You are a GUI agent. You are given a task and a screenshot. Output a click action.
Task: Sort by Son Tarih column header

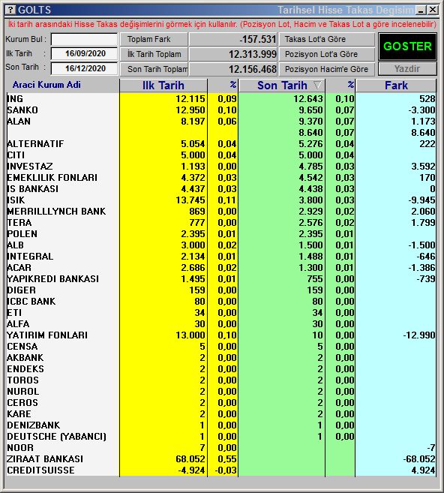pos(282,86)
